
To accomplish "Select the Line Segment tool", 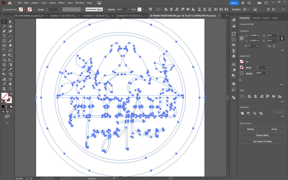I will point(10,36).
